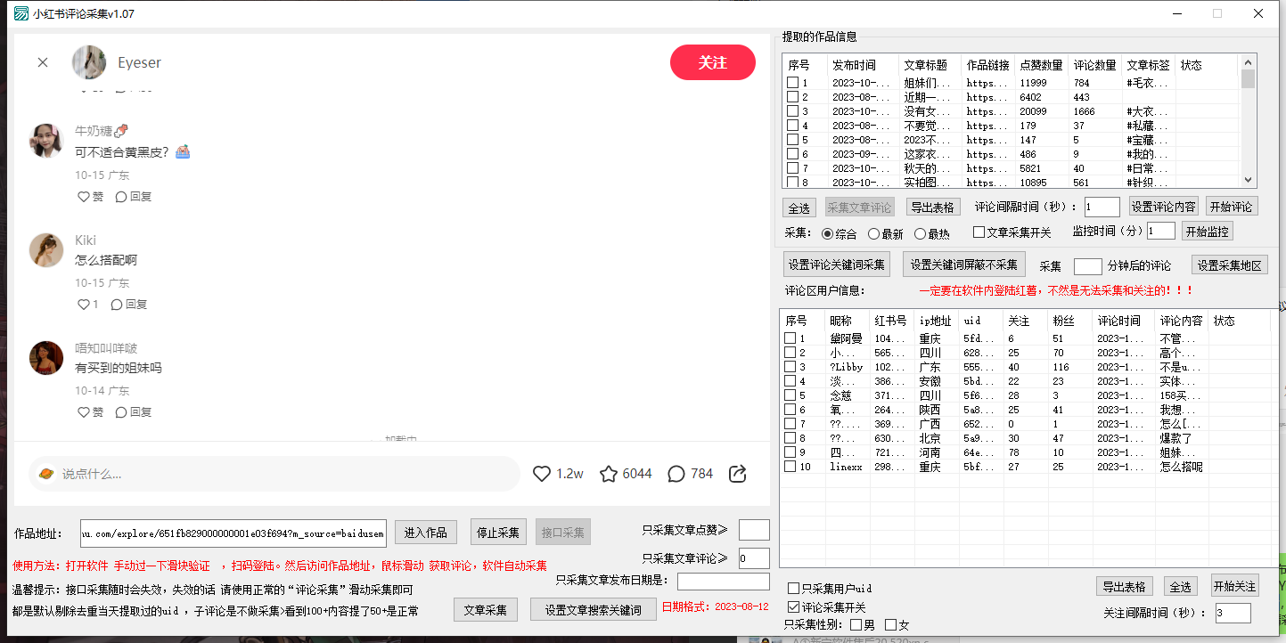Check row 10 linexx checkbox in user table
1286x643 pixels.
790,467
